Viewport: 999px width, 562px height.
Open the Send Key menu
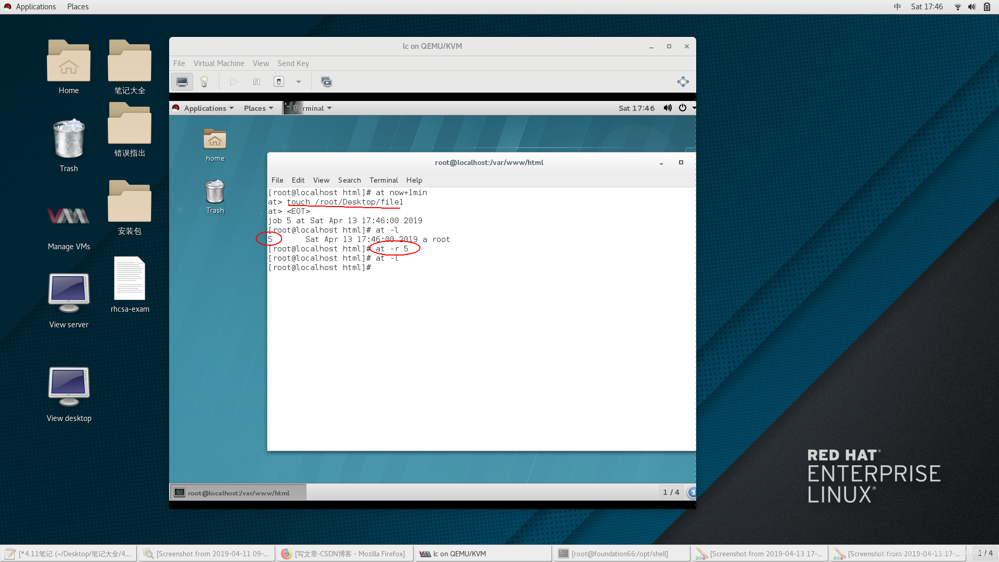click(x=293, y=63)
